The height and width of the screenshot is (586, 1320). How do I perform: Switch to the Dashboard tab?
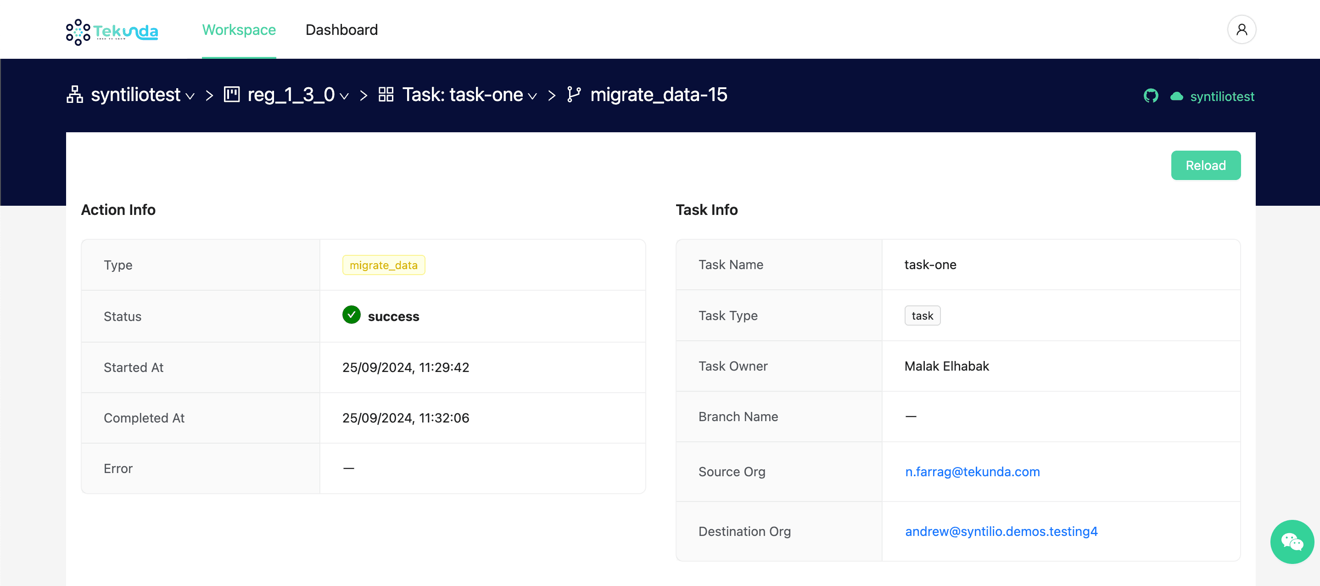pyautogui.click(x=341, y=30)
